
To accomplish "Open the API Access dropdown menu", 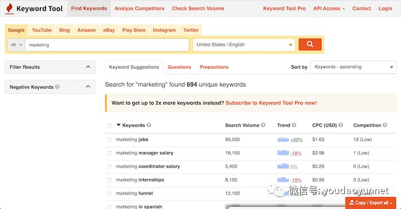I will click(x=329, y=9).
